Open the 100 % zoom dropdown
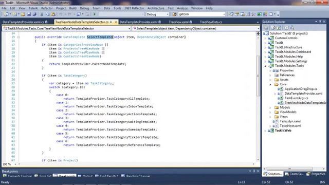329x185 pixels. (x=15, y=164)
